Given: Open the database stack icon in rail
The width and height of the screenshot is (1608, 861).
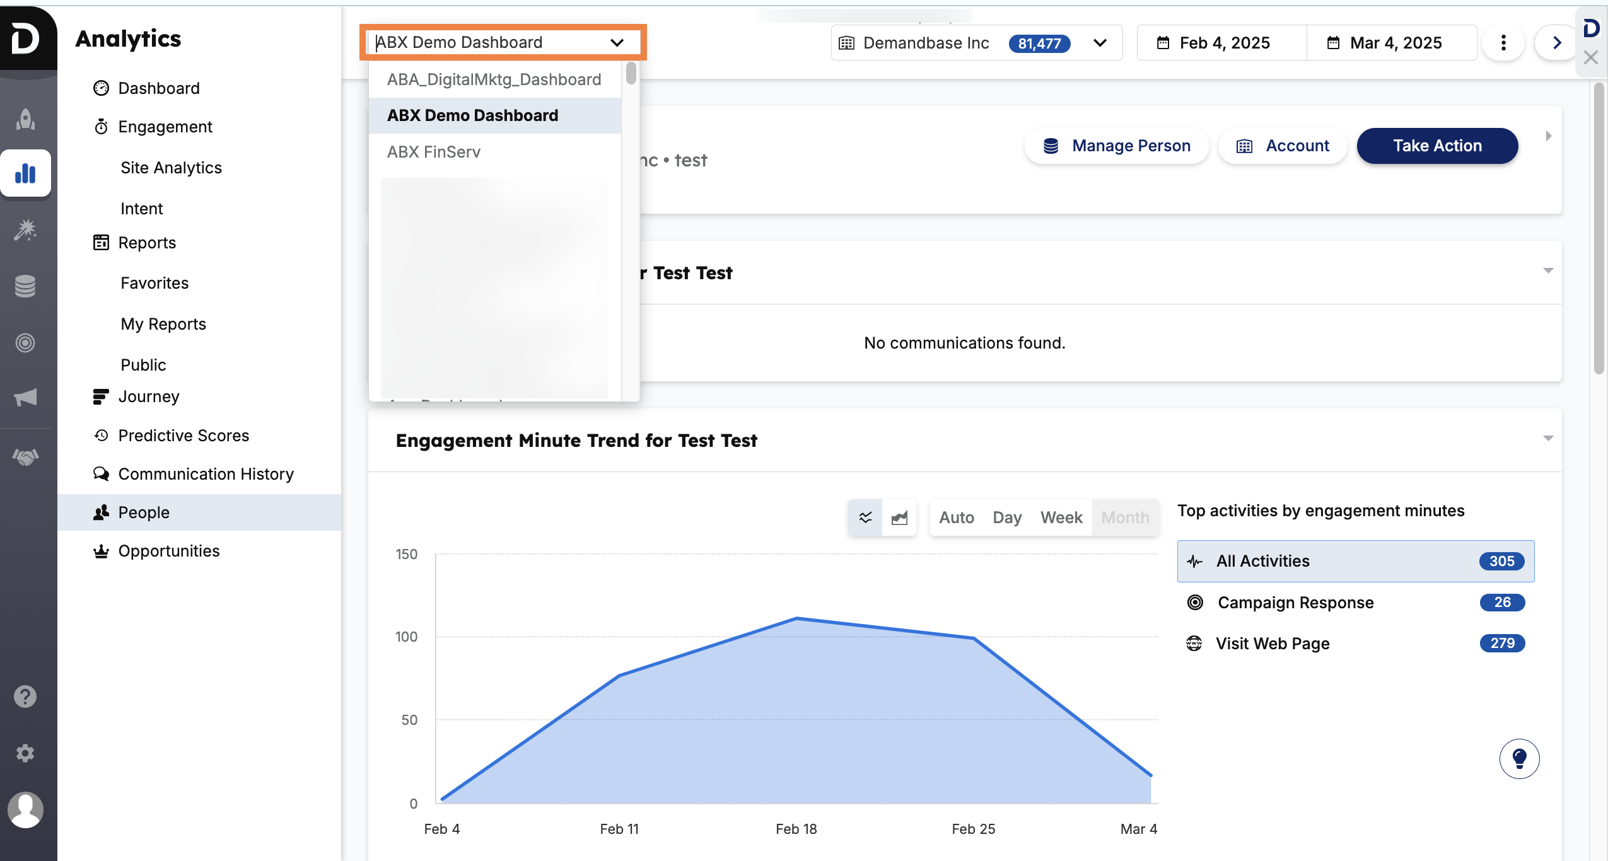Looking at the screenshot, I should click(25, 286).
